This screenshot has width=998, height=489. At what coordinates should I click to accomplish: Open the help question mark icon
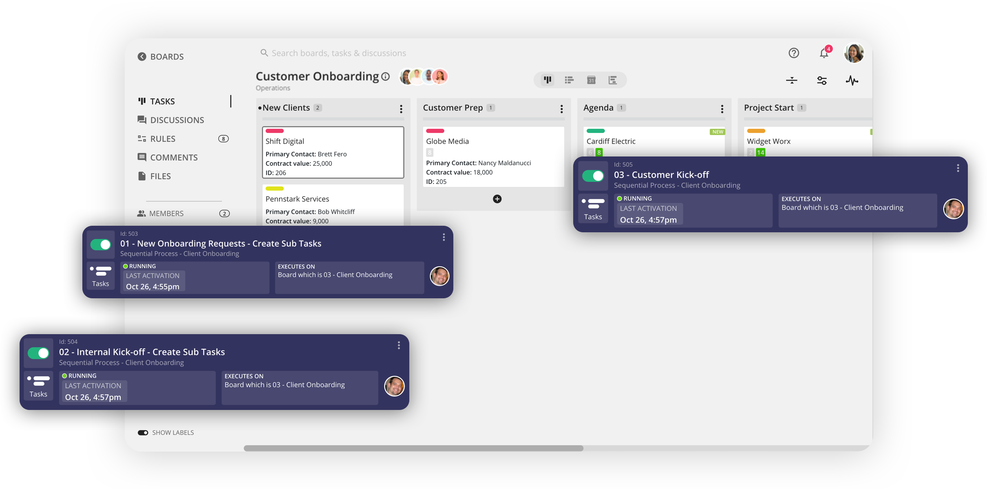(793, 53)
